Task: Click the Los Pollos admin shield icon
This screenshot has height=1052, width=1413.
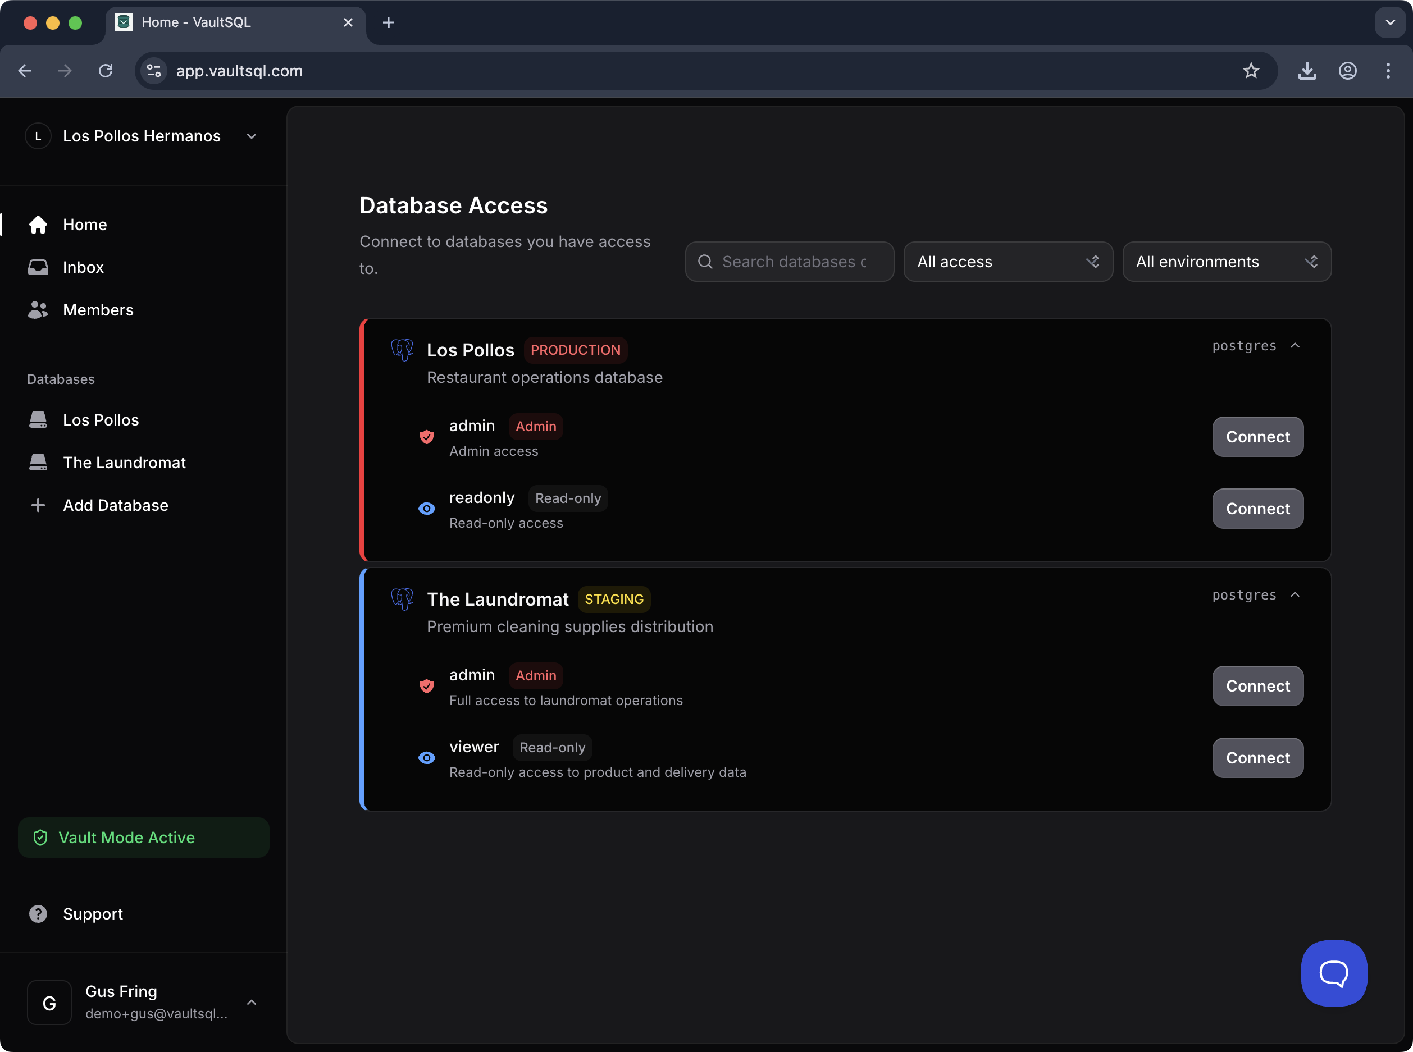Action: click(427, 437)
